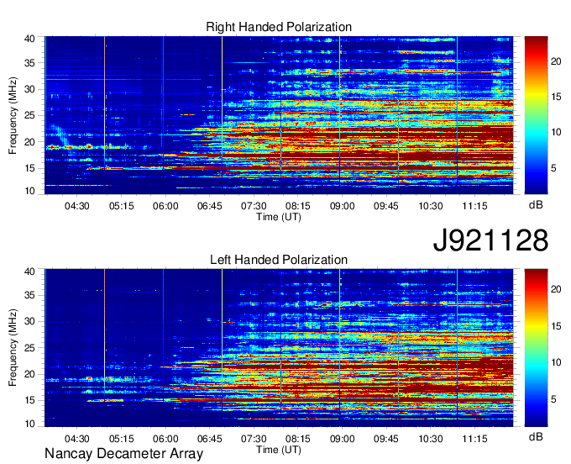Viewport: 571px width, 464px height.
Task: Click 11:15 time tick under top plot
Action: pos(474,206)
